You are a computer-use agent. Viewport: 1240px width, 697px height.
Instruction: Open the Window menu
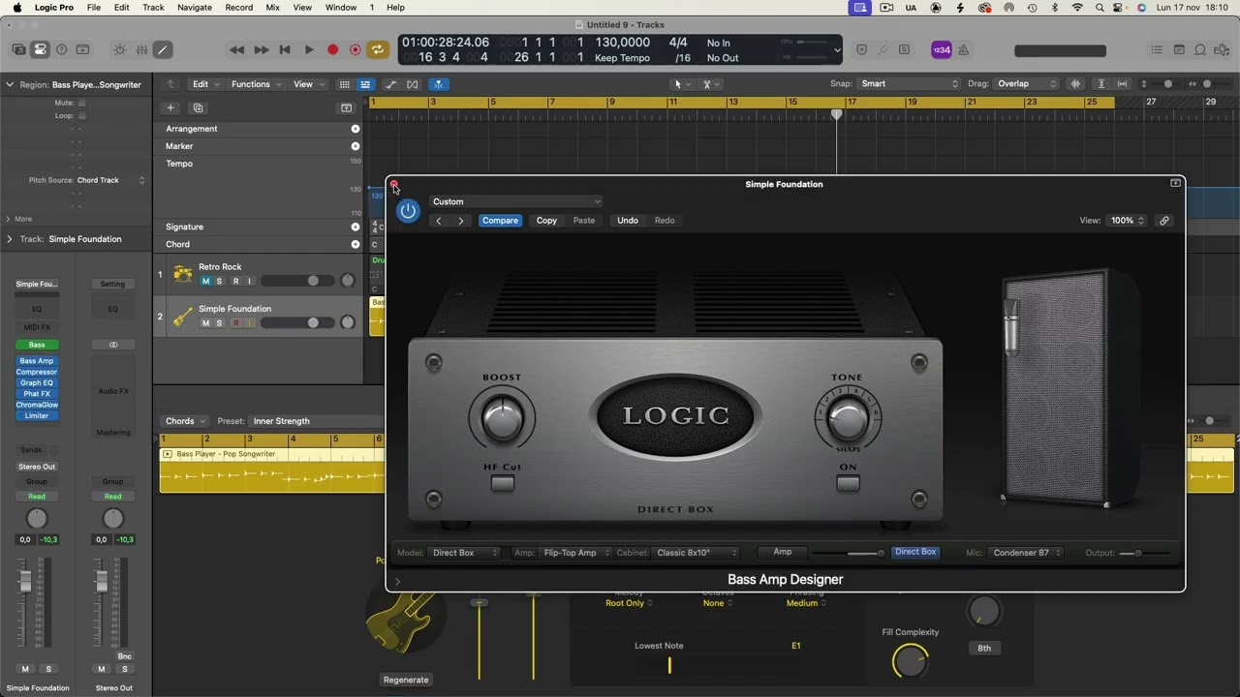click(x=341, y=8)
